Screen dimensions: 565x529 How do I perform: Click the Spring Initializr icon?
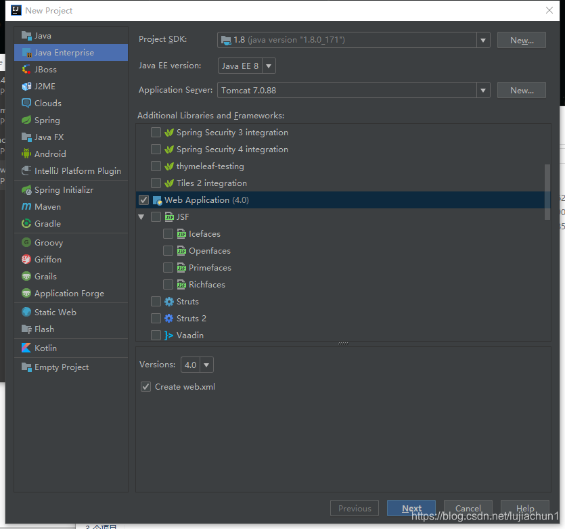pyautogui.click(x=26, y=189)
